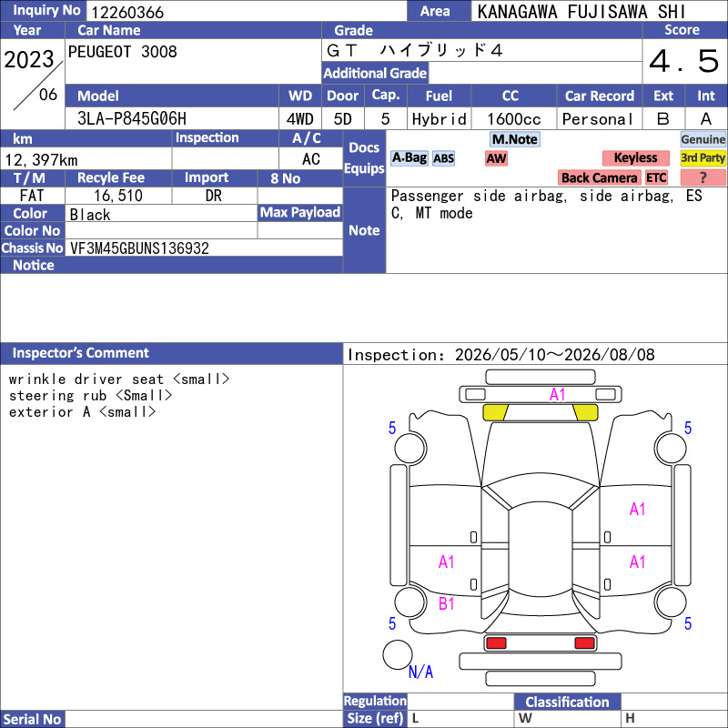
Task: Click the chassis number VF3M45GBUNS136932
Action: pyautogui.click(x=139, y=248)
